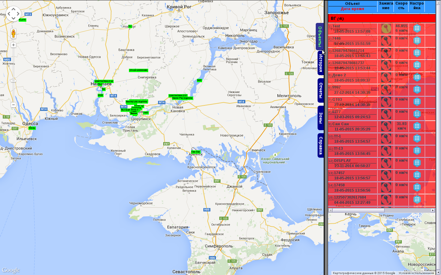Select object !!!-1 in the list
Image resolution: width=441 pixels, height=275 pixels.
(x=337, y=136)
